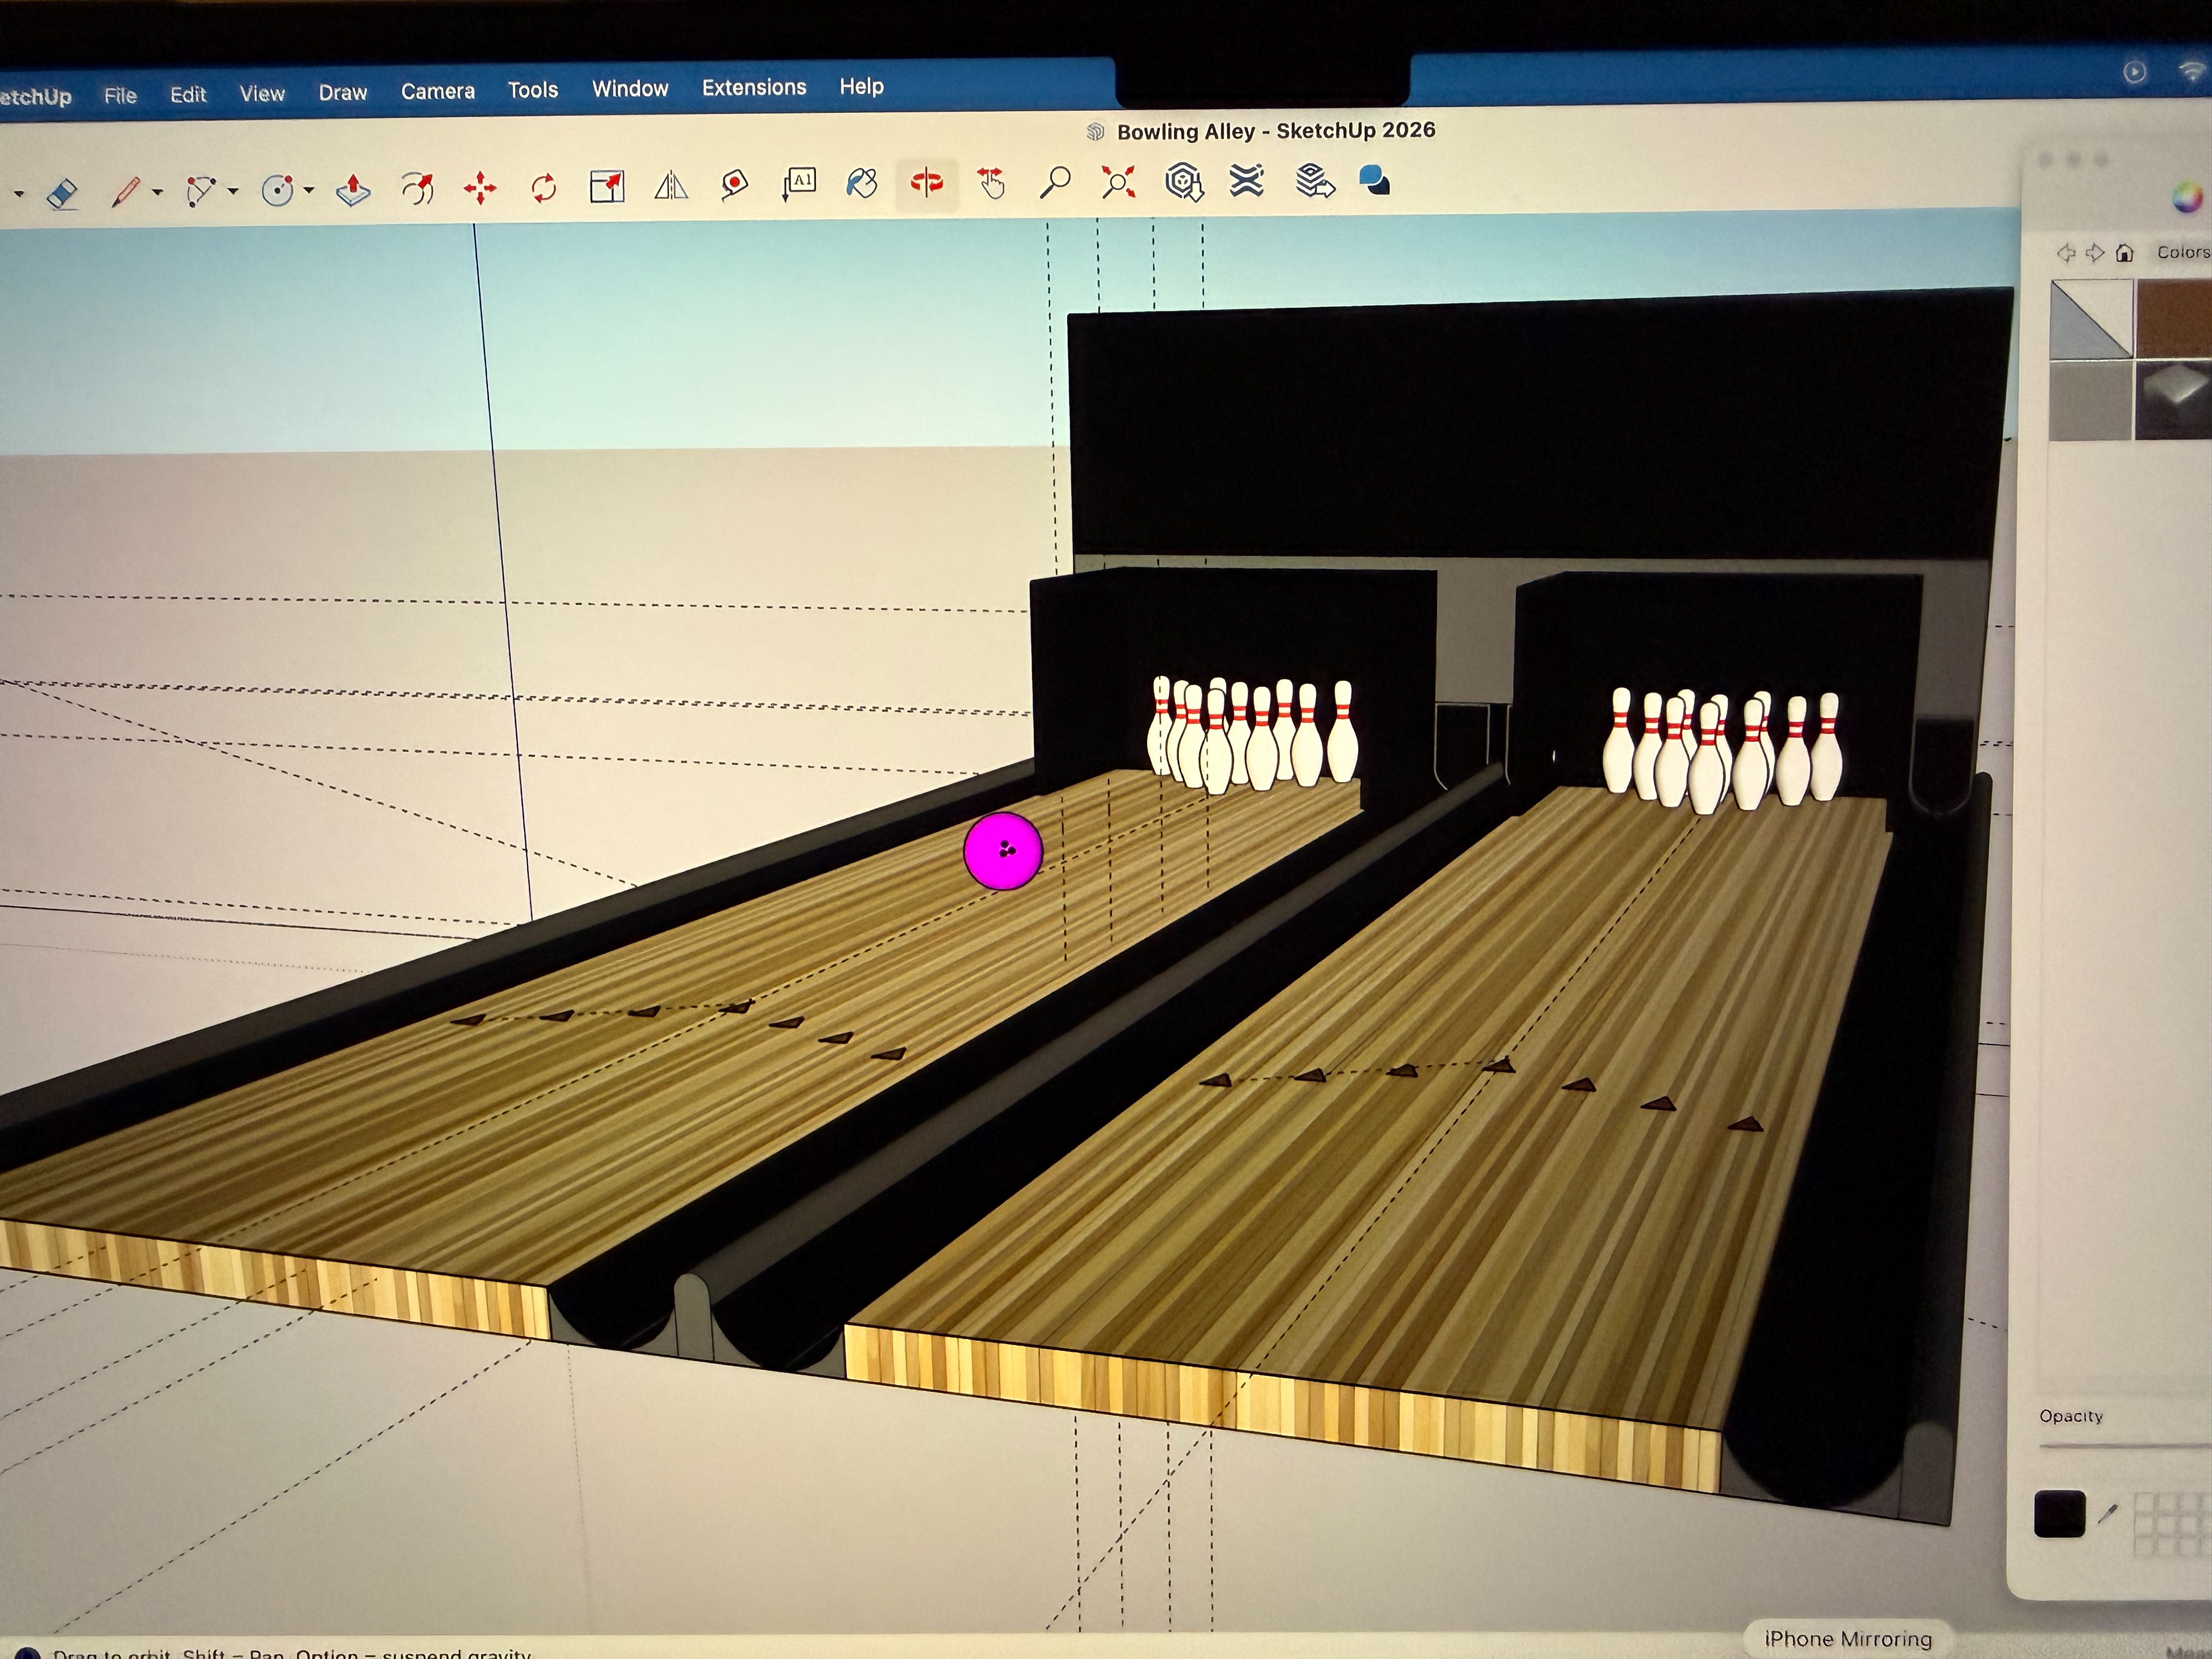Select the brown material swatch
Viewport: 2212px width, 1659px height.
tap(2174, 318)
